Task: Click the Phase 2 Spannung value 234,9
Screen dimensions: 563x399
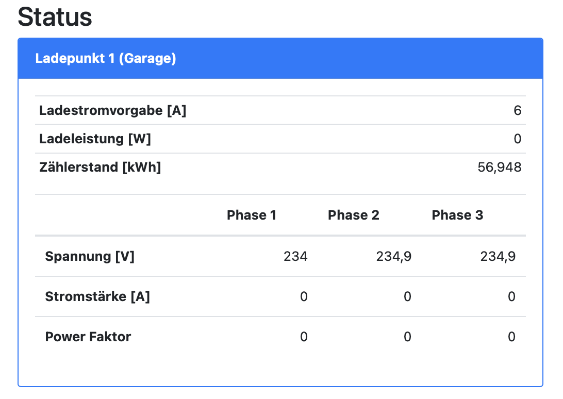Action: [394, 256]
